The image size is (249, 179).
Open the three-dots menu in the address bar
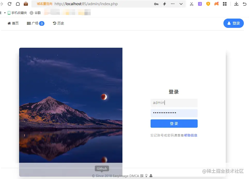coord(173,4)
